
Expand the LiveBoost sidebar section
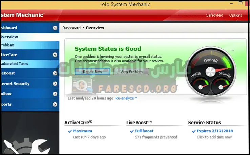pyautogui.click(x=55, y=73)
